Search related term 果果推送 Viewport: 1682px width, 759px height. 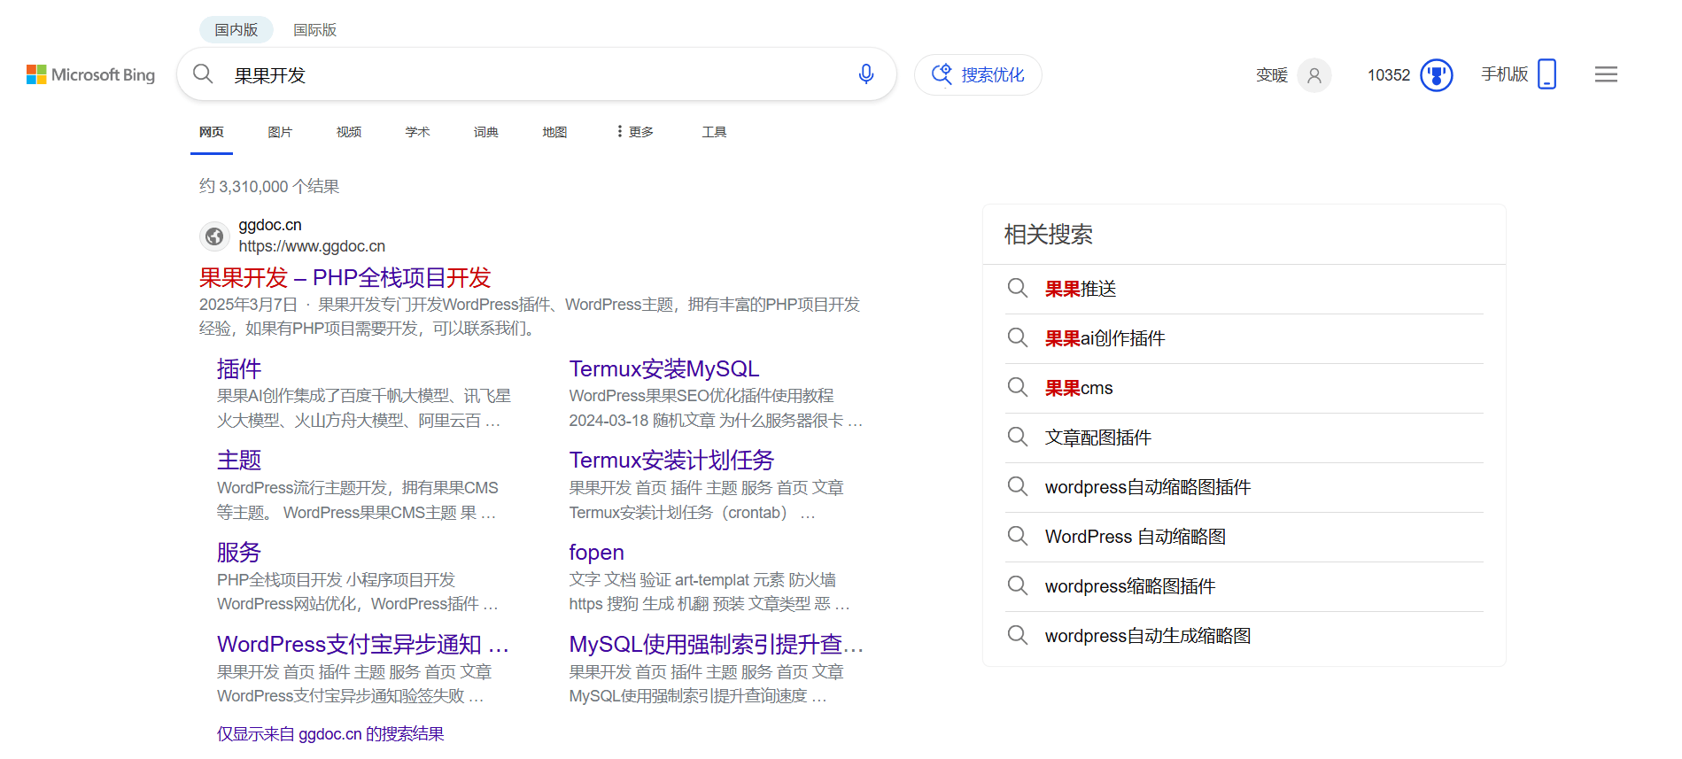pyautogui.click(x=1081, y=288)
